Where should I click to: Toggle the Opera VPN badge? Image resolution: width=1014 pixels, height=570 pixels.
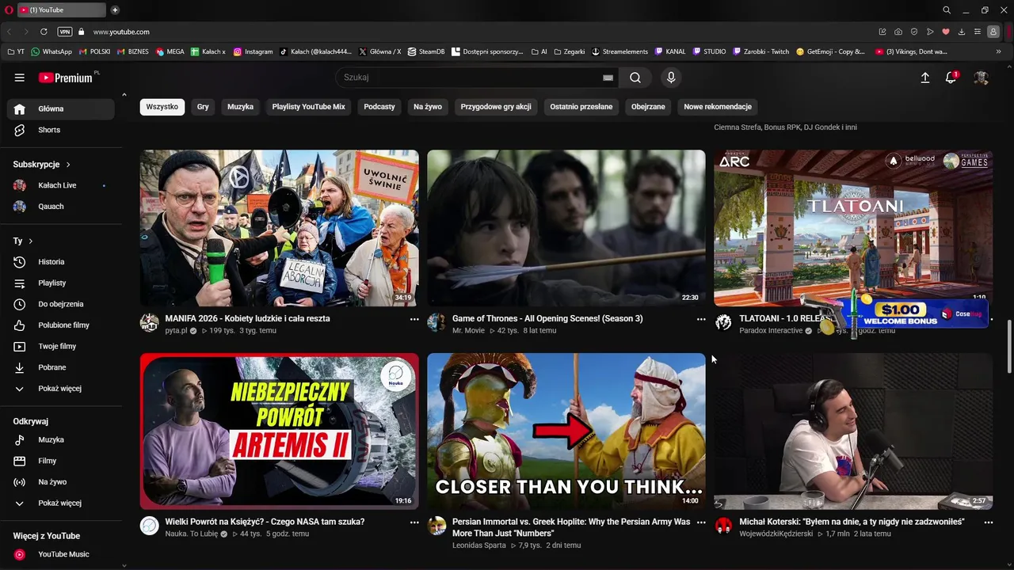point(65,32)
